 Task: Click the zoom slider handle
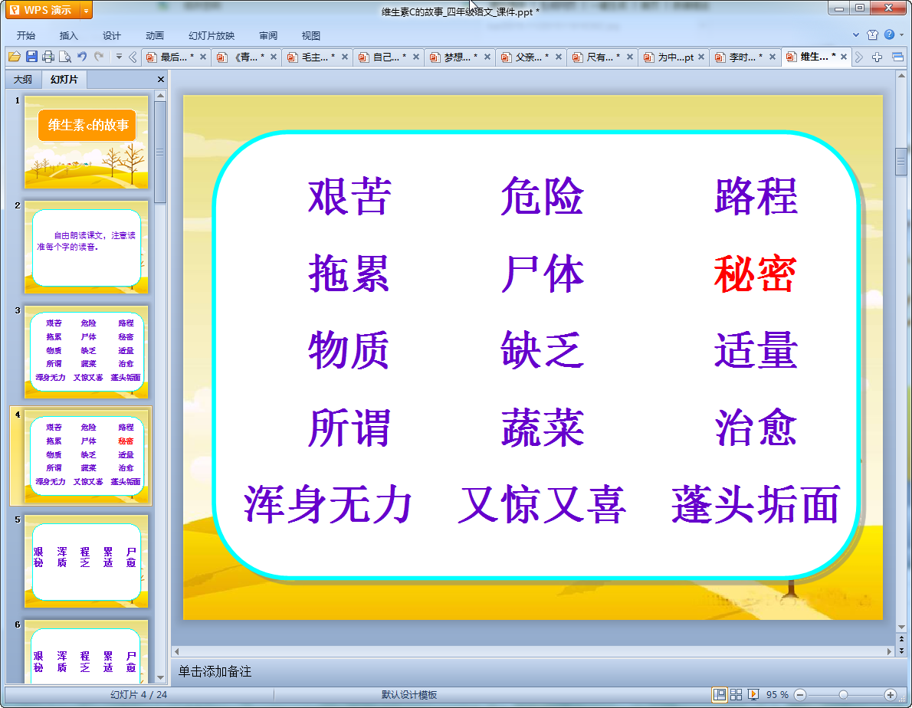843,694
